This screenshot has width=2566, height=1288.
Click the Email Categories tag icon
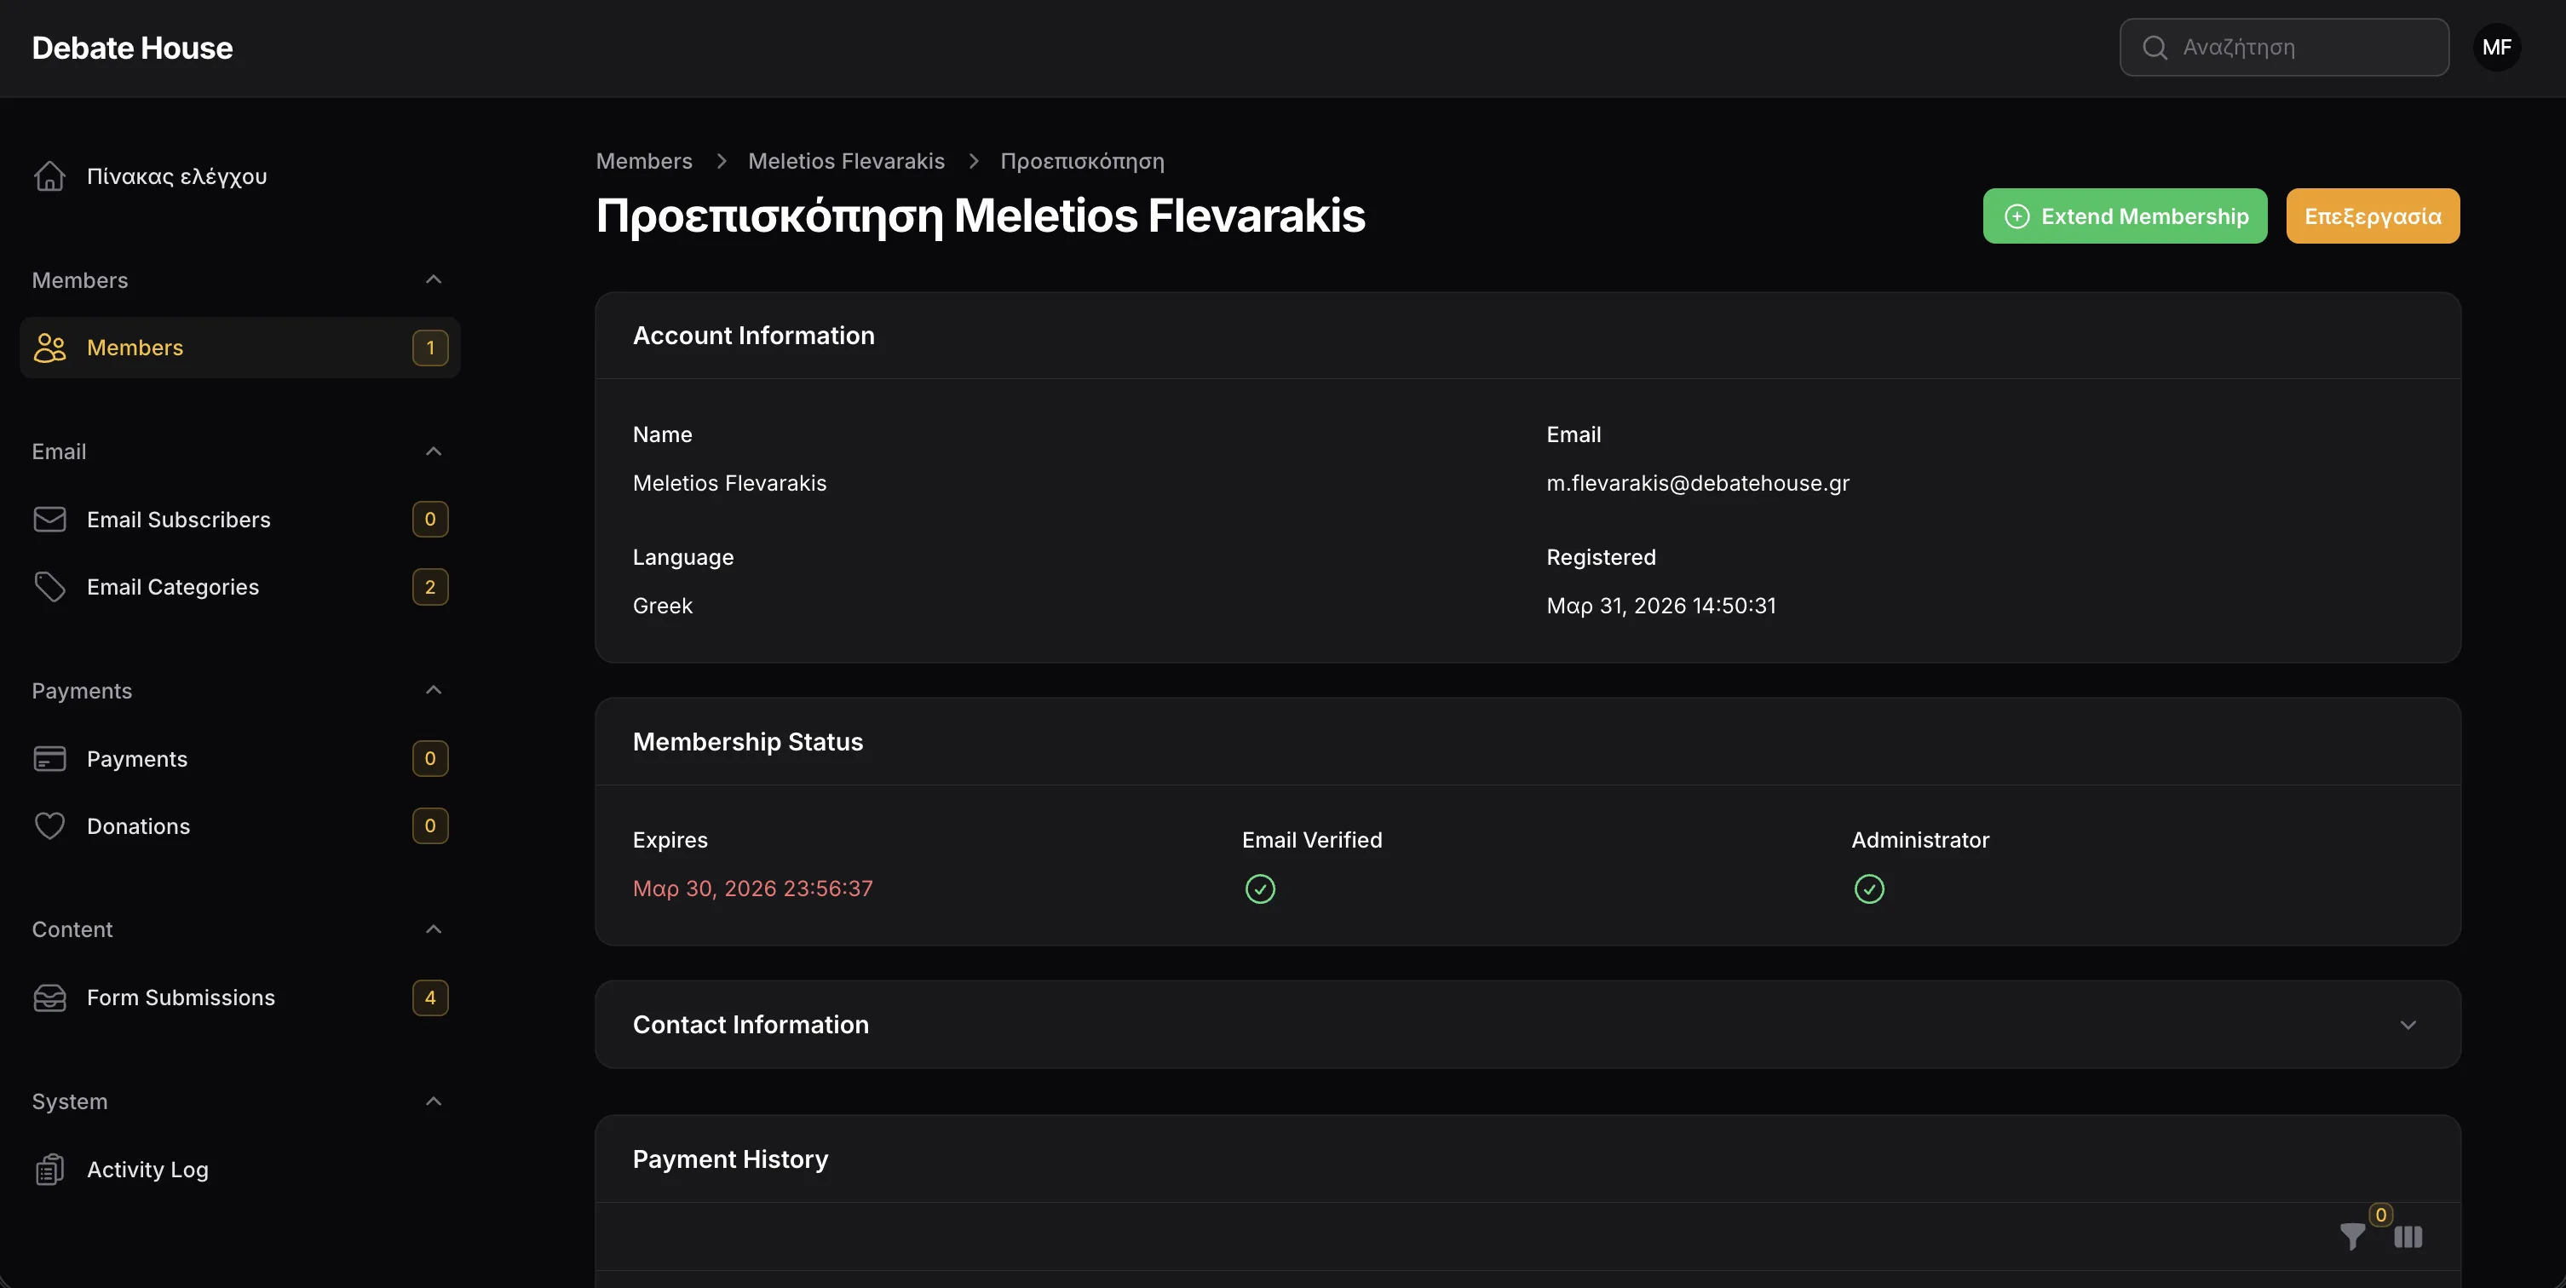click(49, 587)
